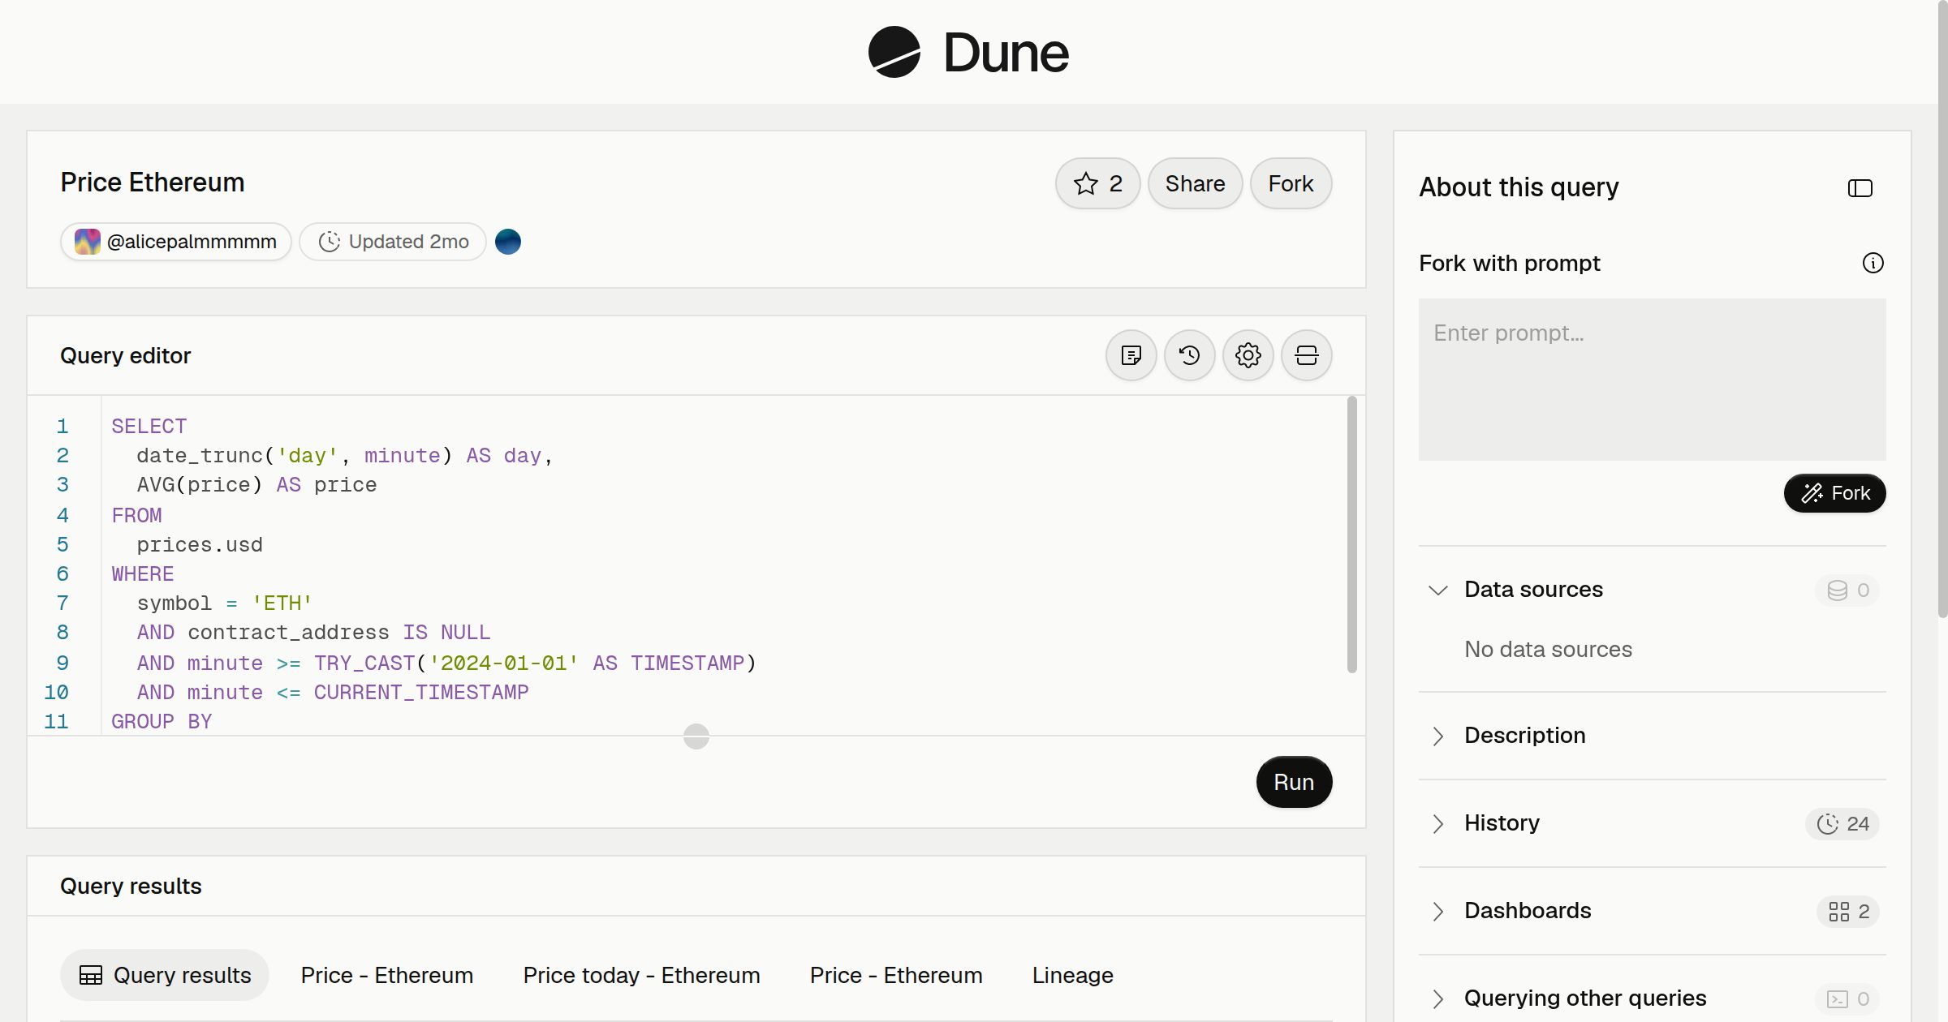Select the Query results tab
Image resolution: width=1948 pixels, height=1022 pixels.
click(165, 975)
